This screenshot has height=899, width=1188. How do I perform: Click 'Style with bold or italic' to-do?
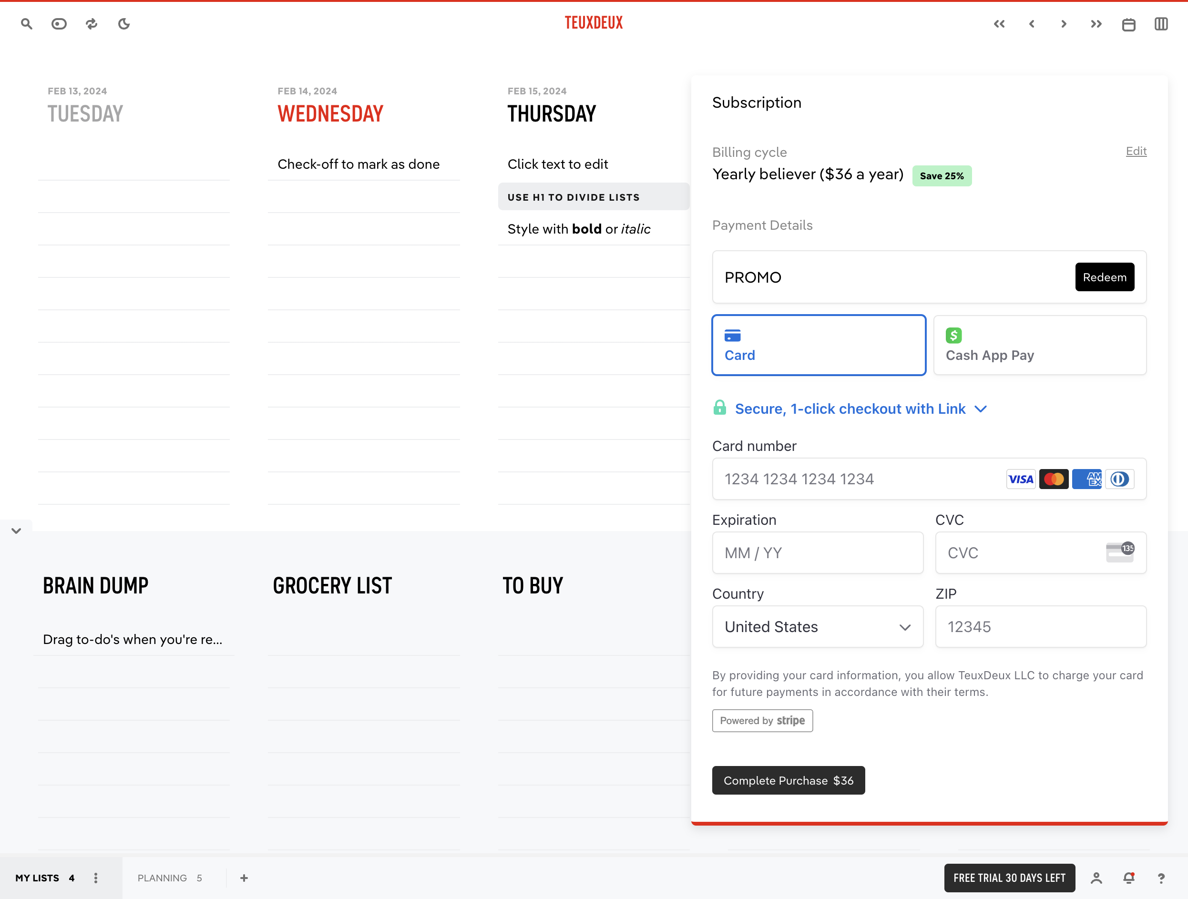coord(578,229)
